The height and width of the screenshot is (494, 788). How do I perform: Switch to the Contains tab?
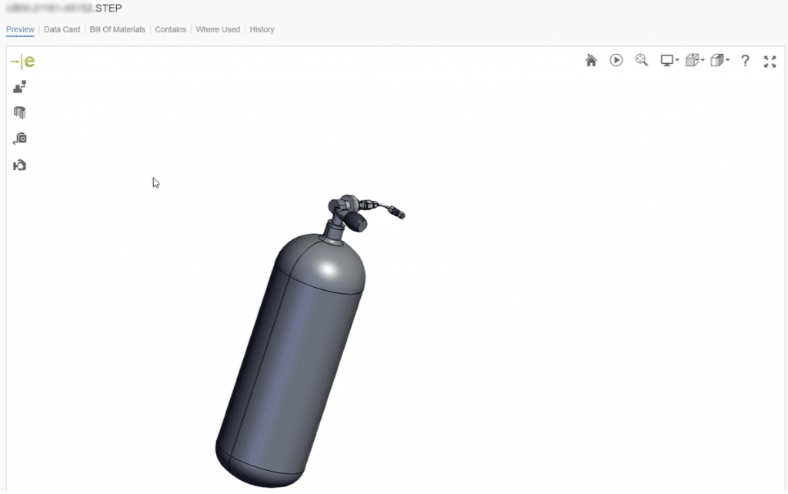170,29
